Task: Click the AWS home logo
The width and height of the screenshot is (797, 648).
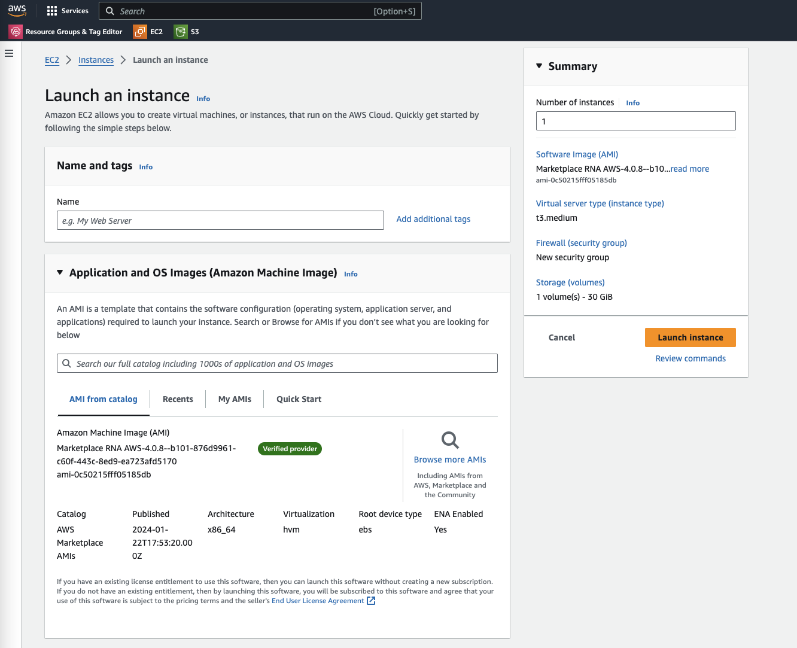Action: pyautogui.click(x=17, y=10)
